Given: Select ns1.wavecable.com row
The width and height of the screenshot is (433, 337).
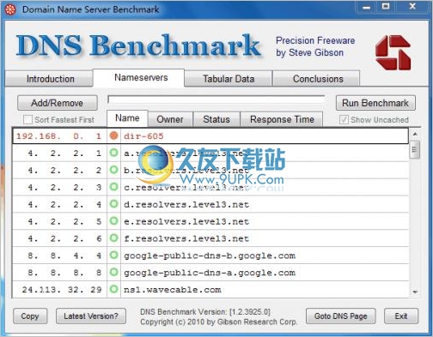Looking at the screenshot, I should (210, 289).
